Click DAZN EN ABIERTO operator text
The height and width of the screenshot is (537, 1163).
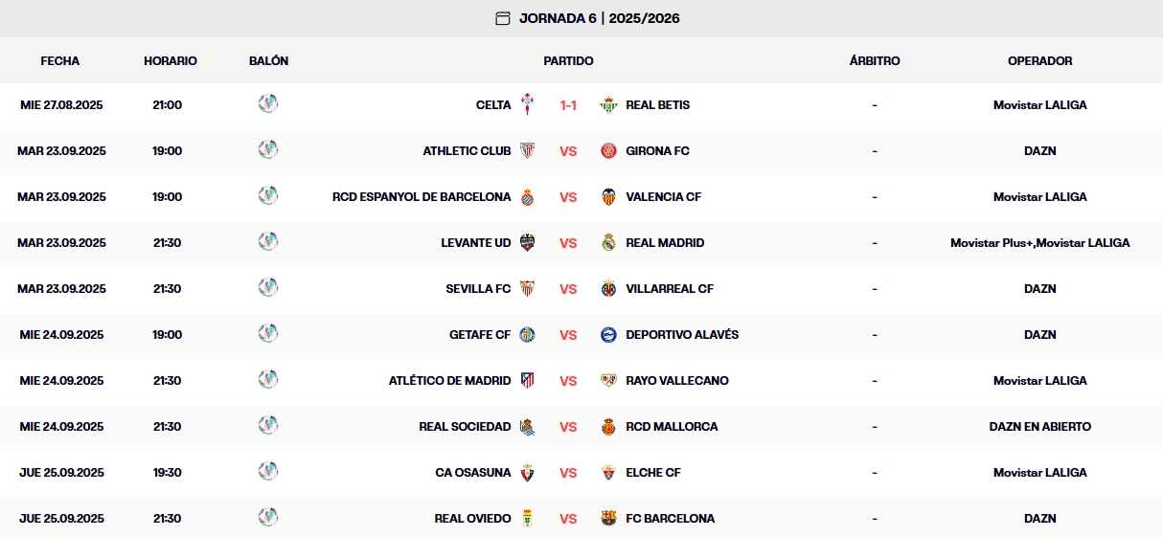click(x=1039, y=426)
